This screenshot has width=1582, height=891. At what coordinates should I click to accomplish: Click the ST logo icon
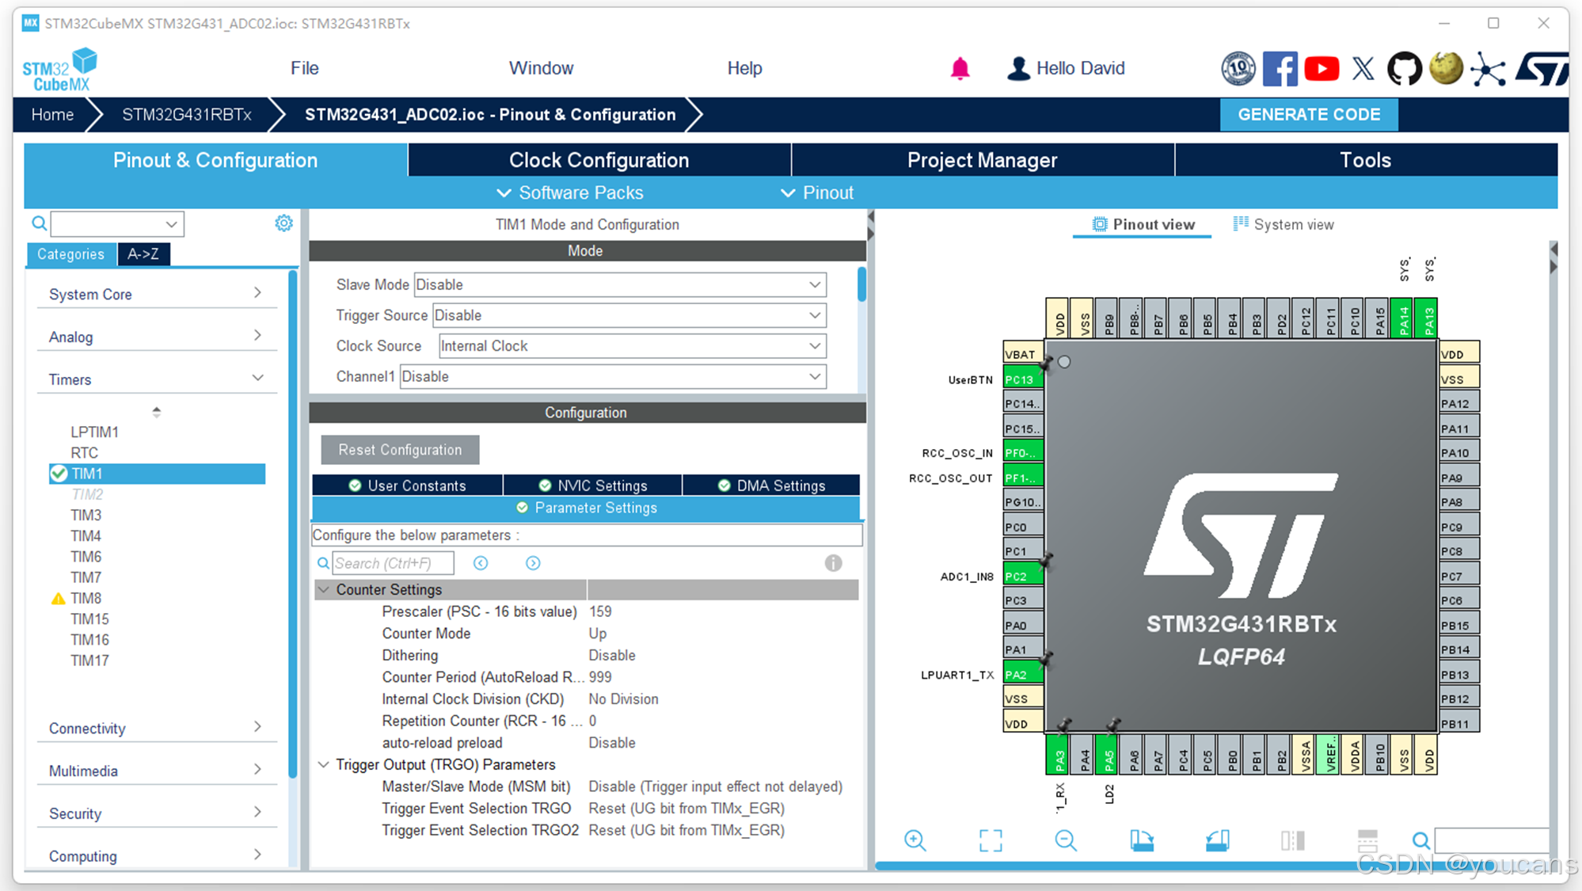1542,69
